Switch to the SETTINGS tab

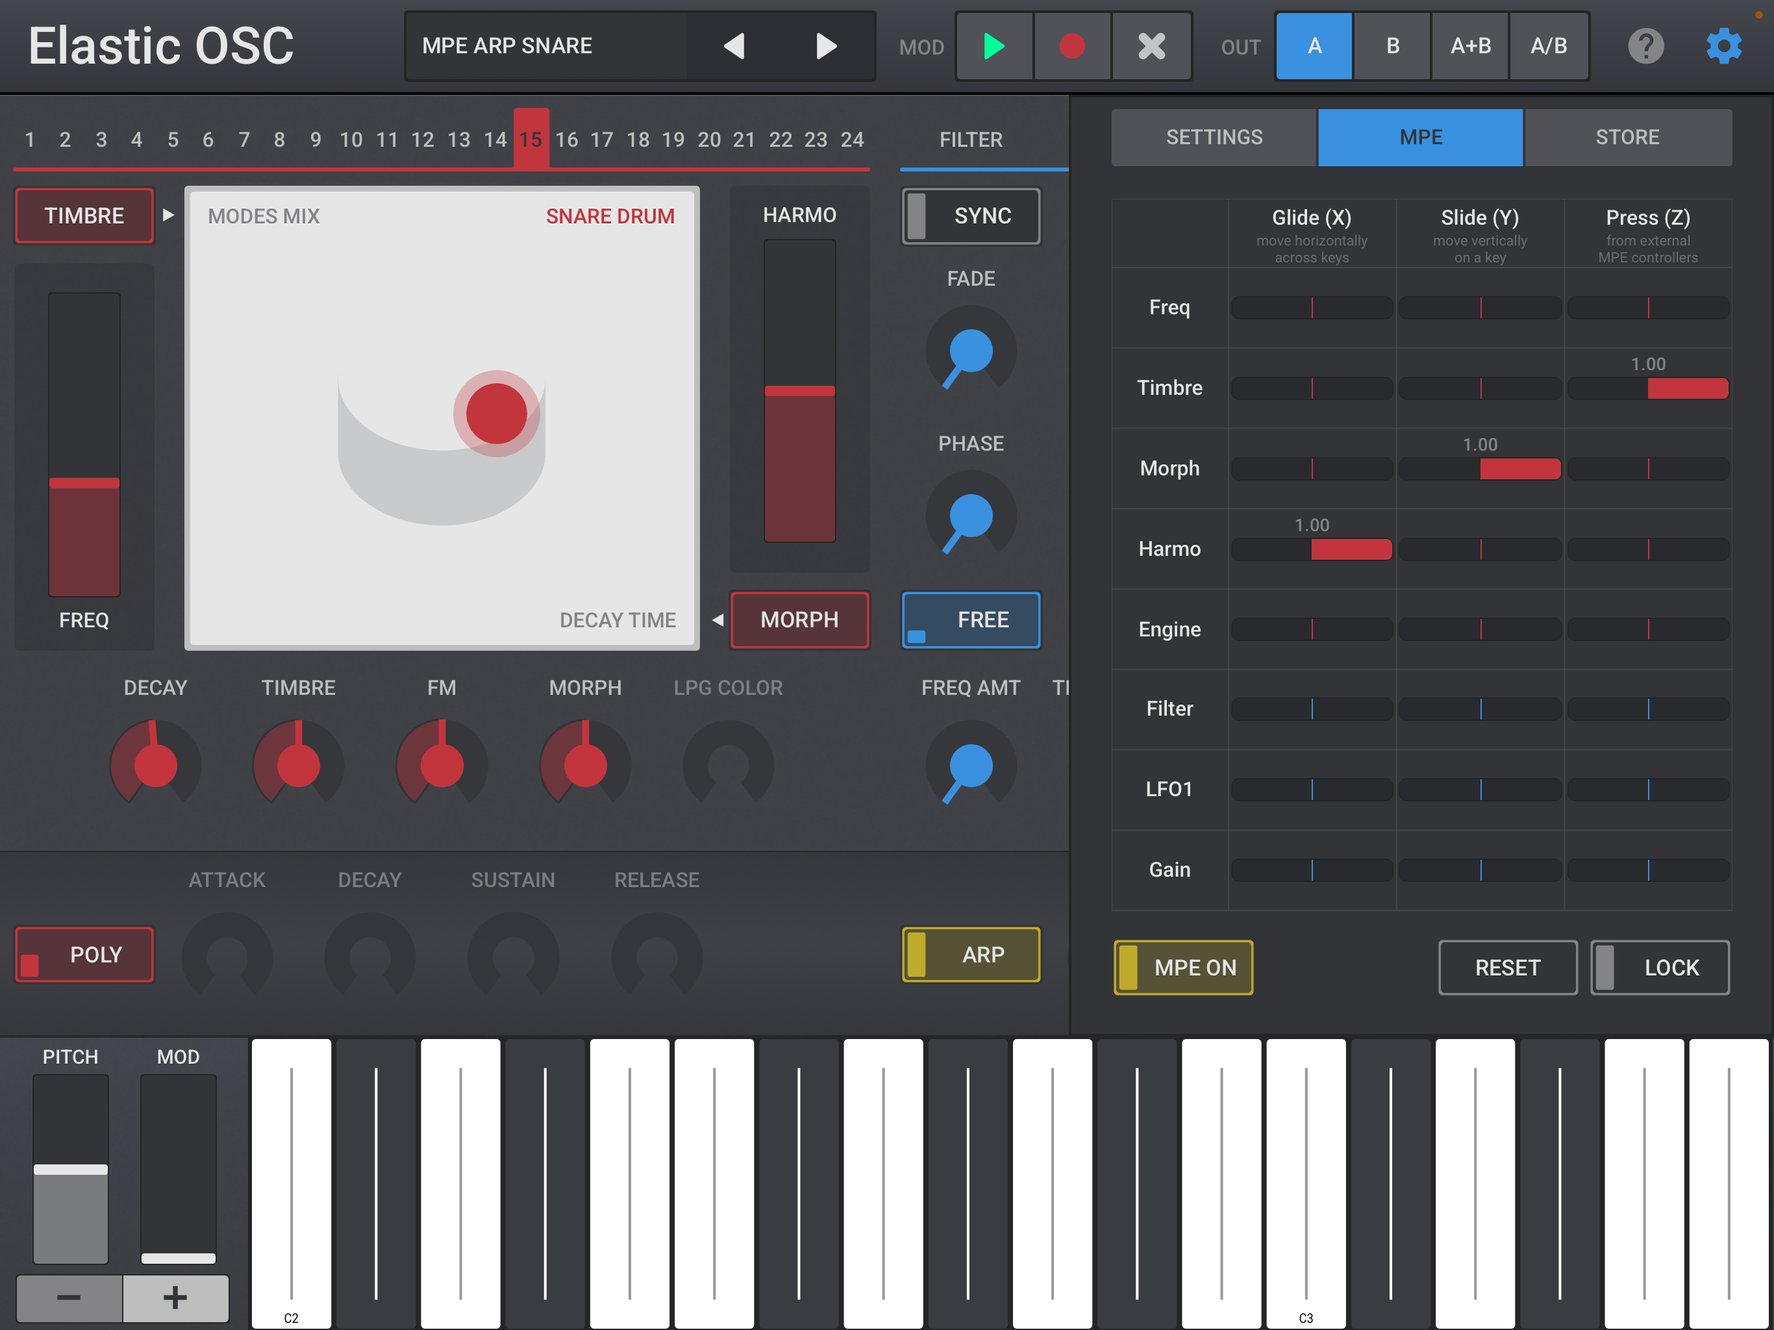1214,137
